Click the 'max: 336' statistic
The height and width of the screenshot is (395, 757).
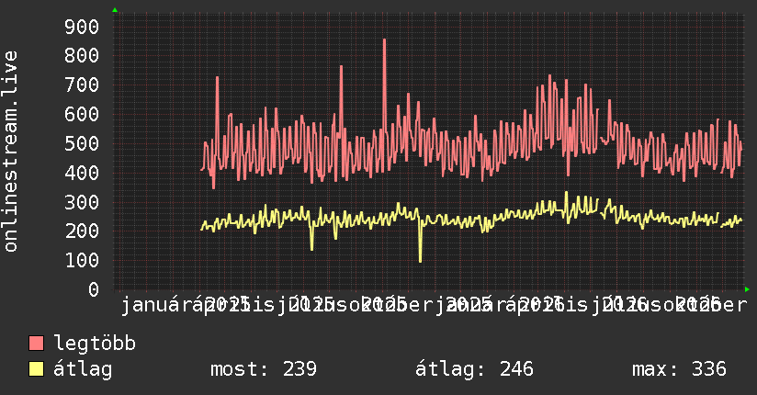point(679,369)
